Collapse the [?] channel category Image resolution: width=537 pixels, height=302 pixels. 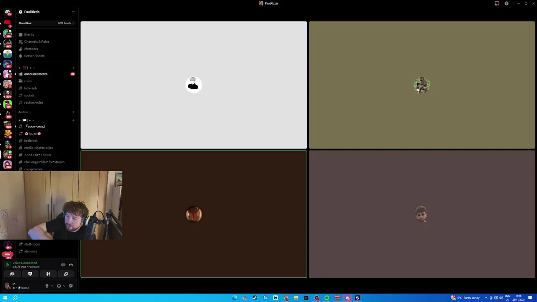pyautogui.click(x=27, y=68)
